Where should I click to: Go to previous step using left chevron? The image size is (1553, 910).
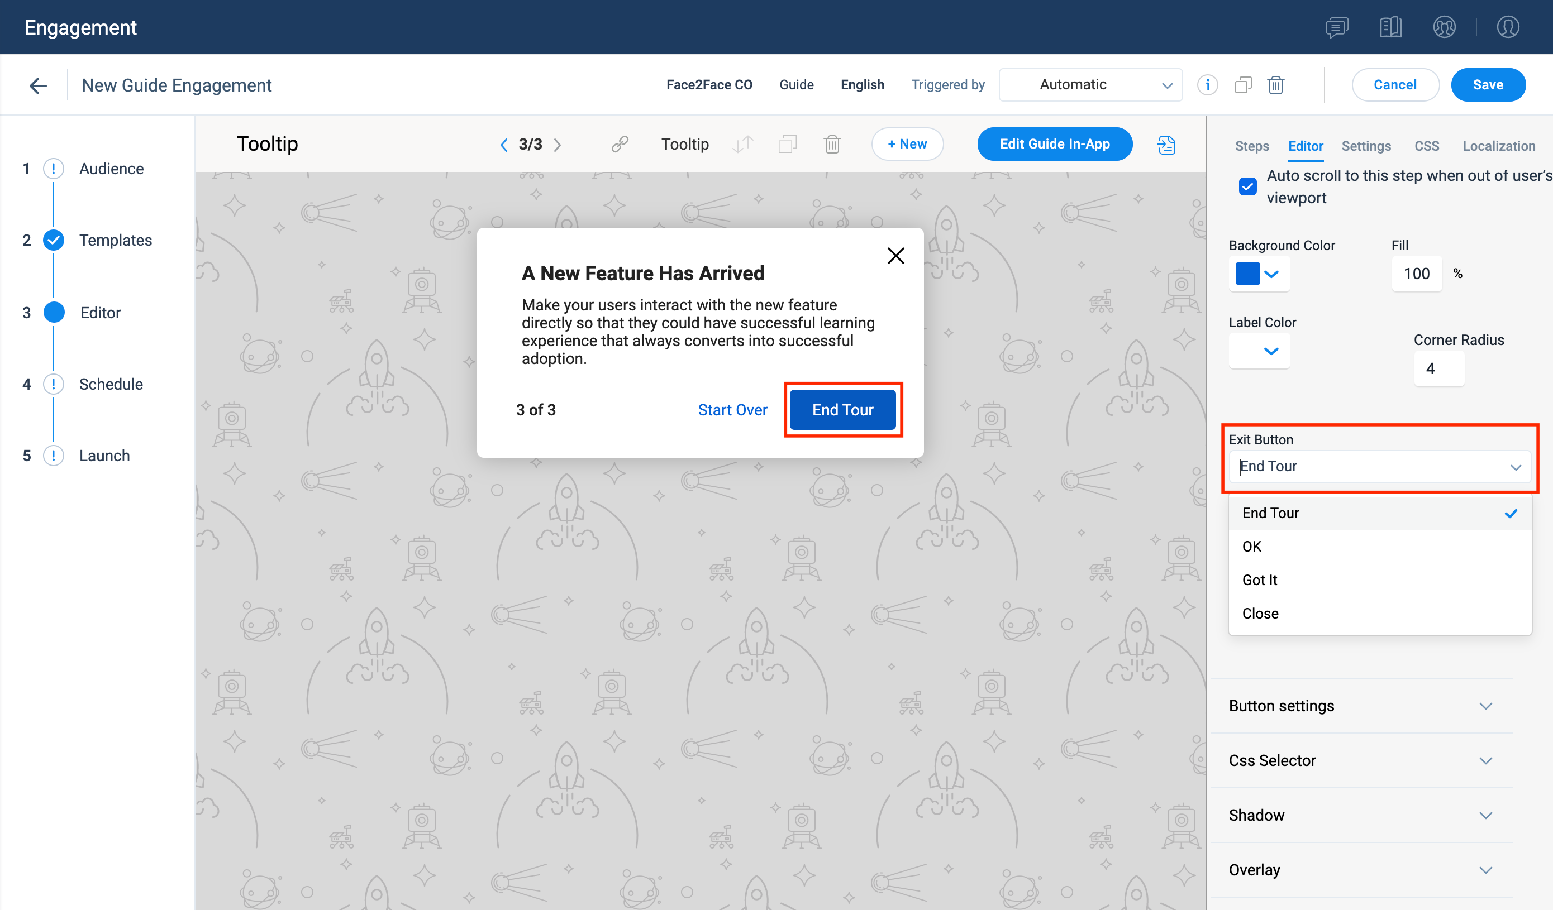503,145
